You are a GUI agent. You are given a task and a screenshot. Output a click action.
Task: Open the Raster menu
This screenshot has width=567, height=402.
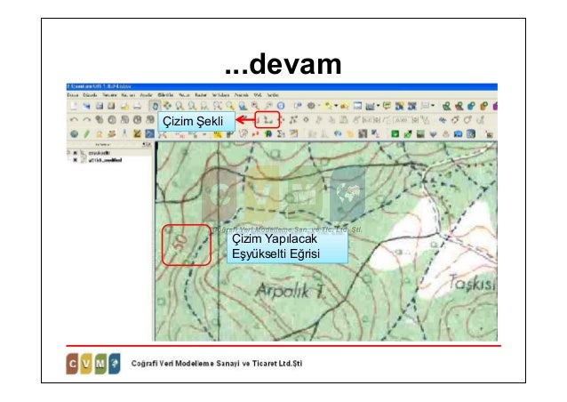pos(201,95)
